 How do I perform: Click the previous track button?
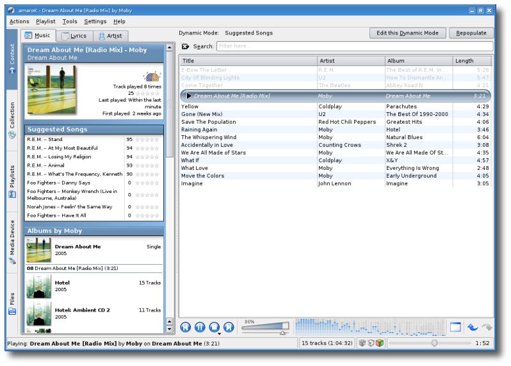click(186, 328)
